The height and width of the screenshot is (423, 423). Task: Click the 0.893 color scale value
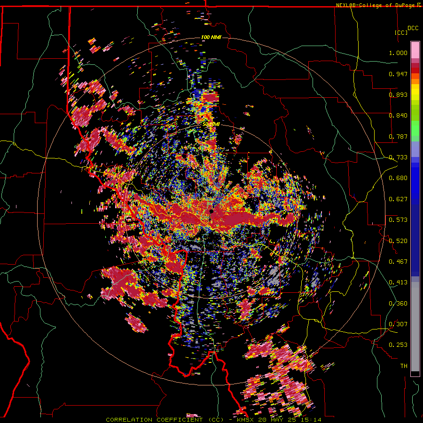point(398,94)
